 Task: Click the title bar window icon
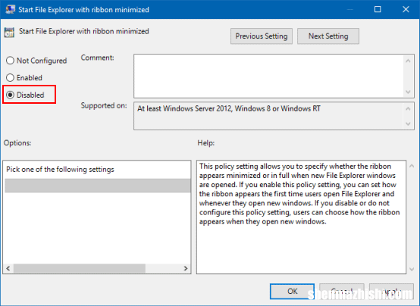[10, 9]
